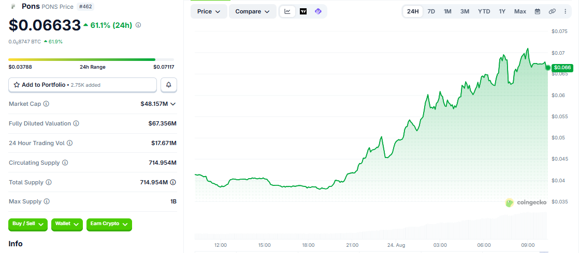The image size is (579, 253).
Task: Click the purple GeckoTerminal chart icon
Action: (x=318, y=11)
